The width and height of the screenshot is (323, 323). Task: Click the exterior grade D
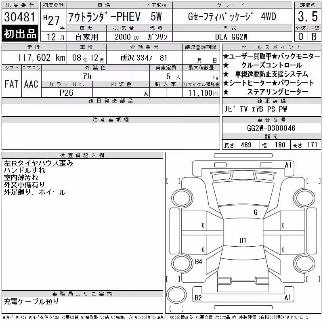pos(301,37)
